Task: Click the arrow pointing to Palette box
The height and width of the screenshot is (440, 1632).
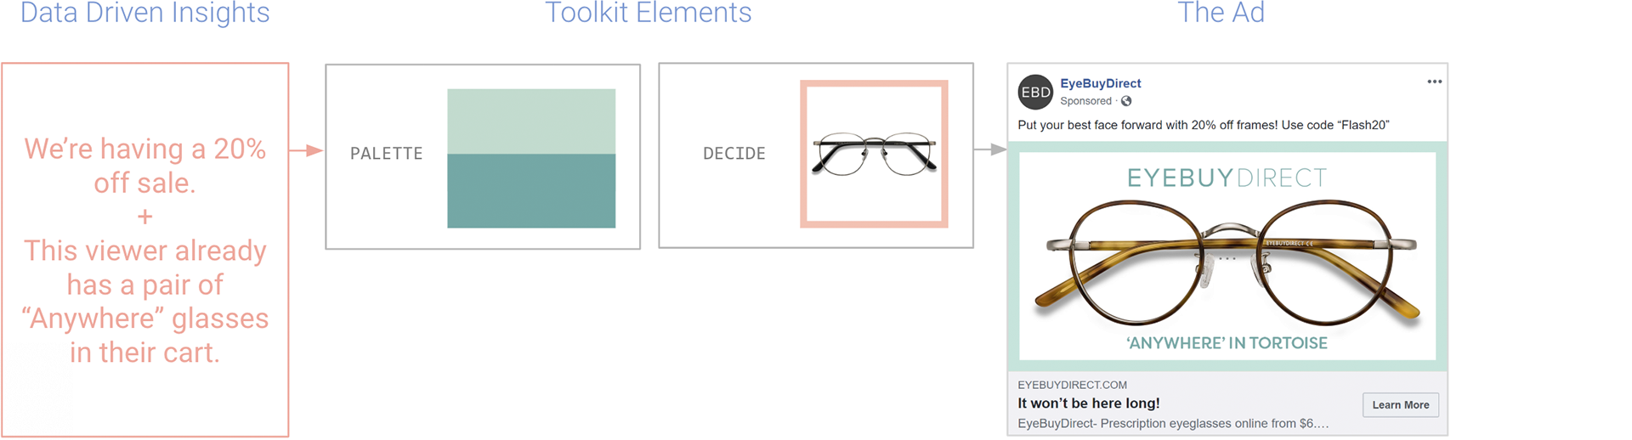Action: point(306,150)
